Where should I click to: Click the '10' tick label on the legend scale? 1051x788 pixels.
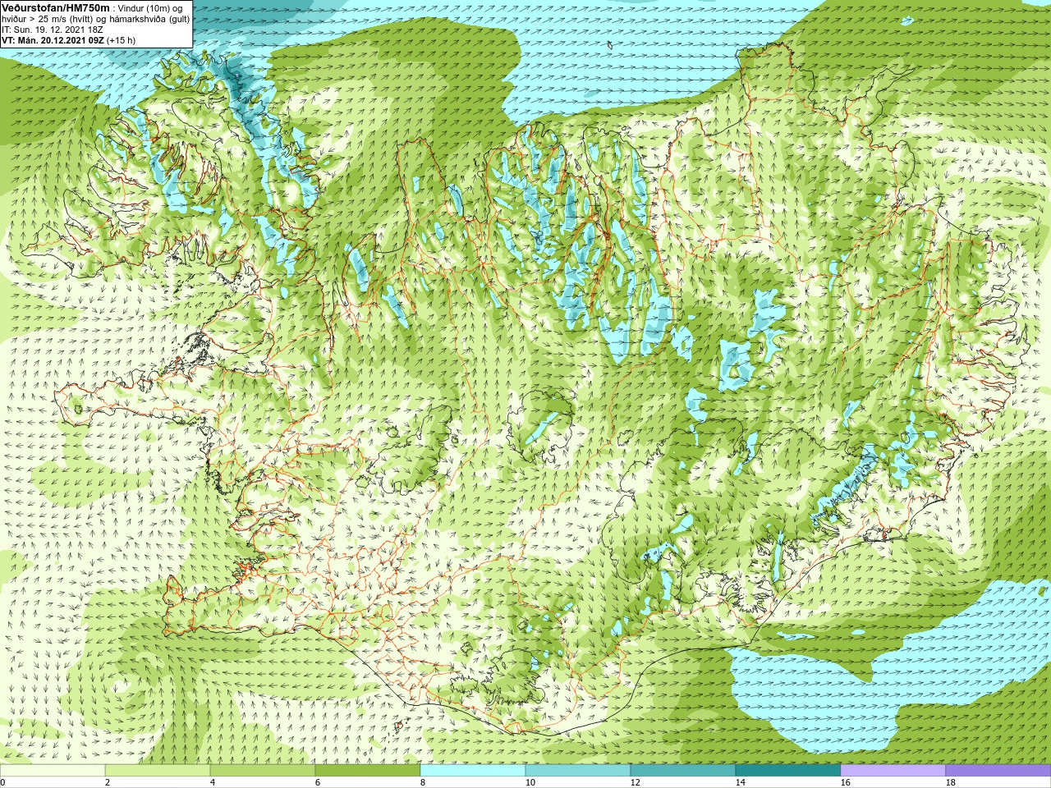coord(530,783)
